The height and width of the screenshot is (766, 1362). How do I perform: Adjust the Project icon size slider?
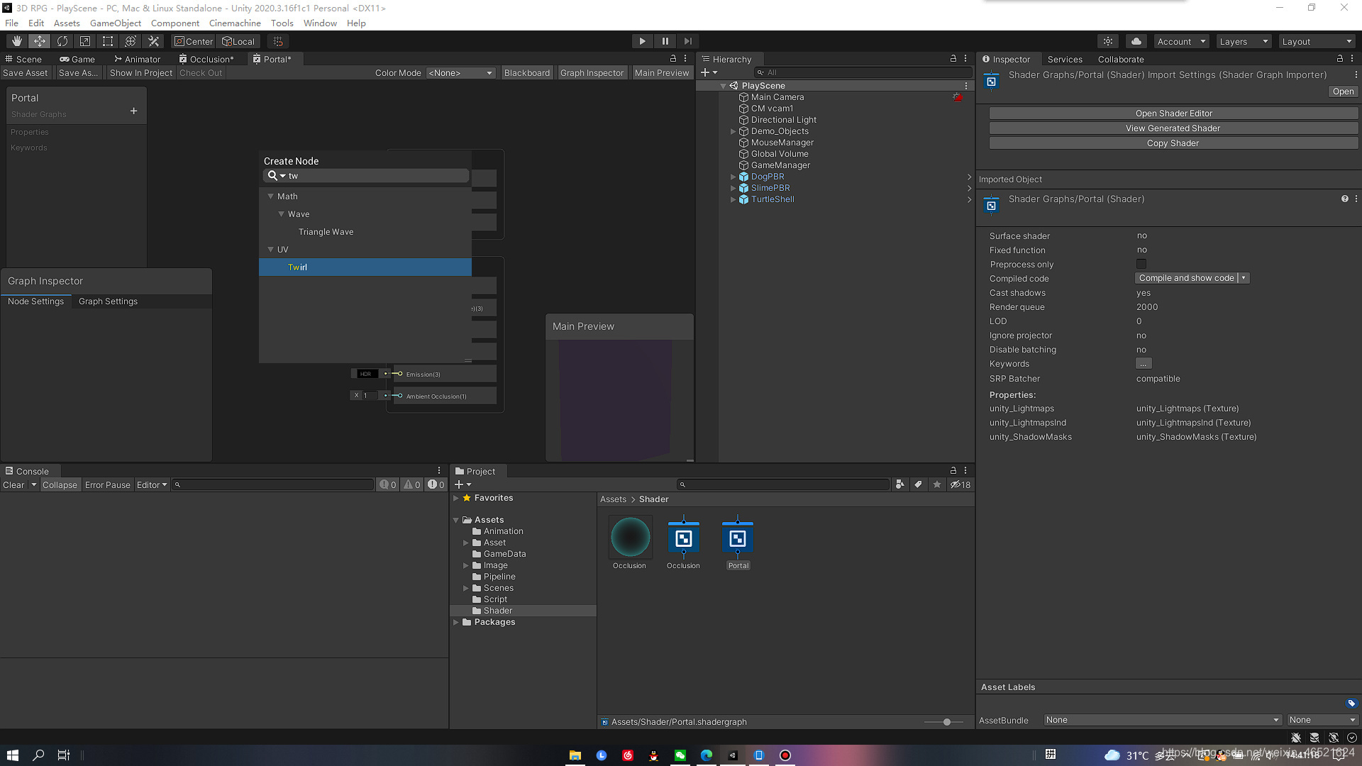[x=946, y=722]
